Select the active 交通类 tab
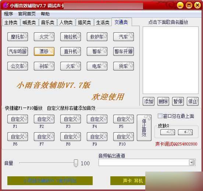 coord(121,22)
